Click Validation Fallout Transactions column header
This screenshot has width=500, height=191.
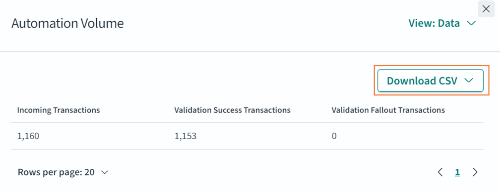point(388,110)
